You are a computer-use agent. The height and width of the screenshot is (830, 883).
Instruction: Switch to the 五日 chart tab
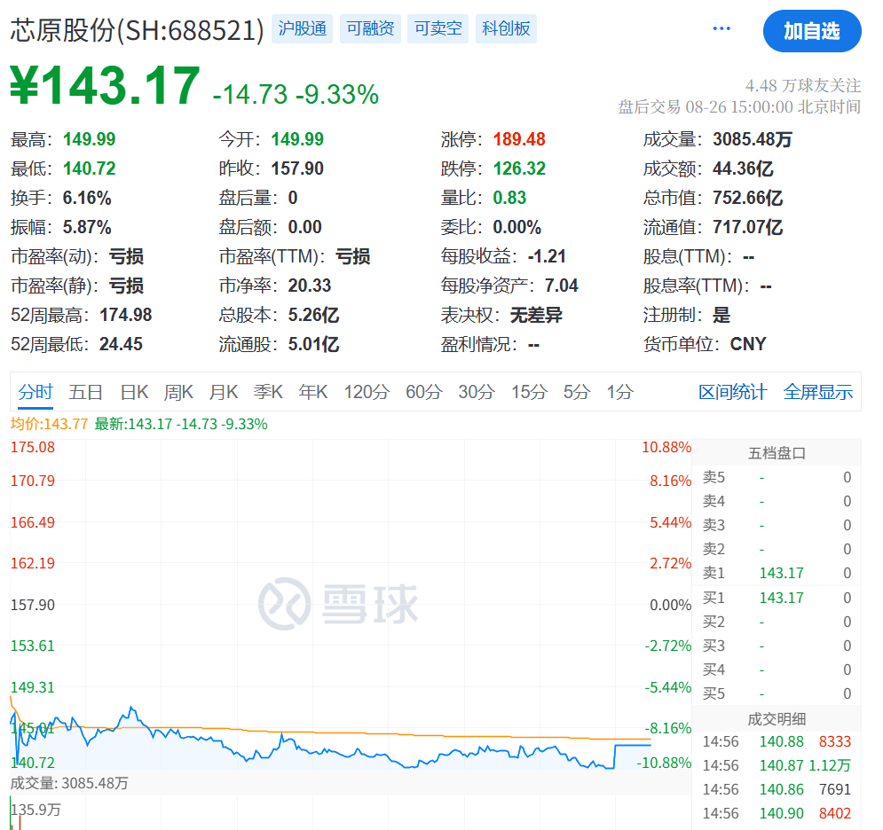[85, 392]
